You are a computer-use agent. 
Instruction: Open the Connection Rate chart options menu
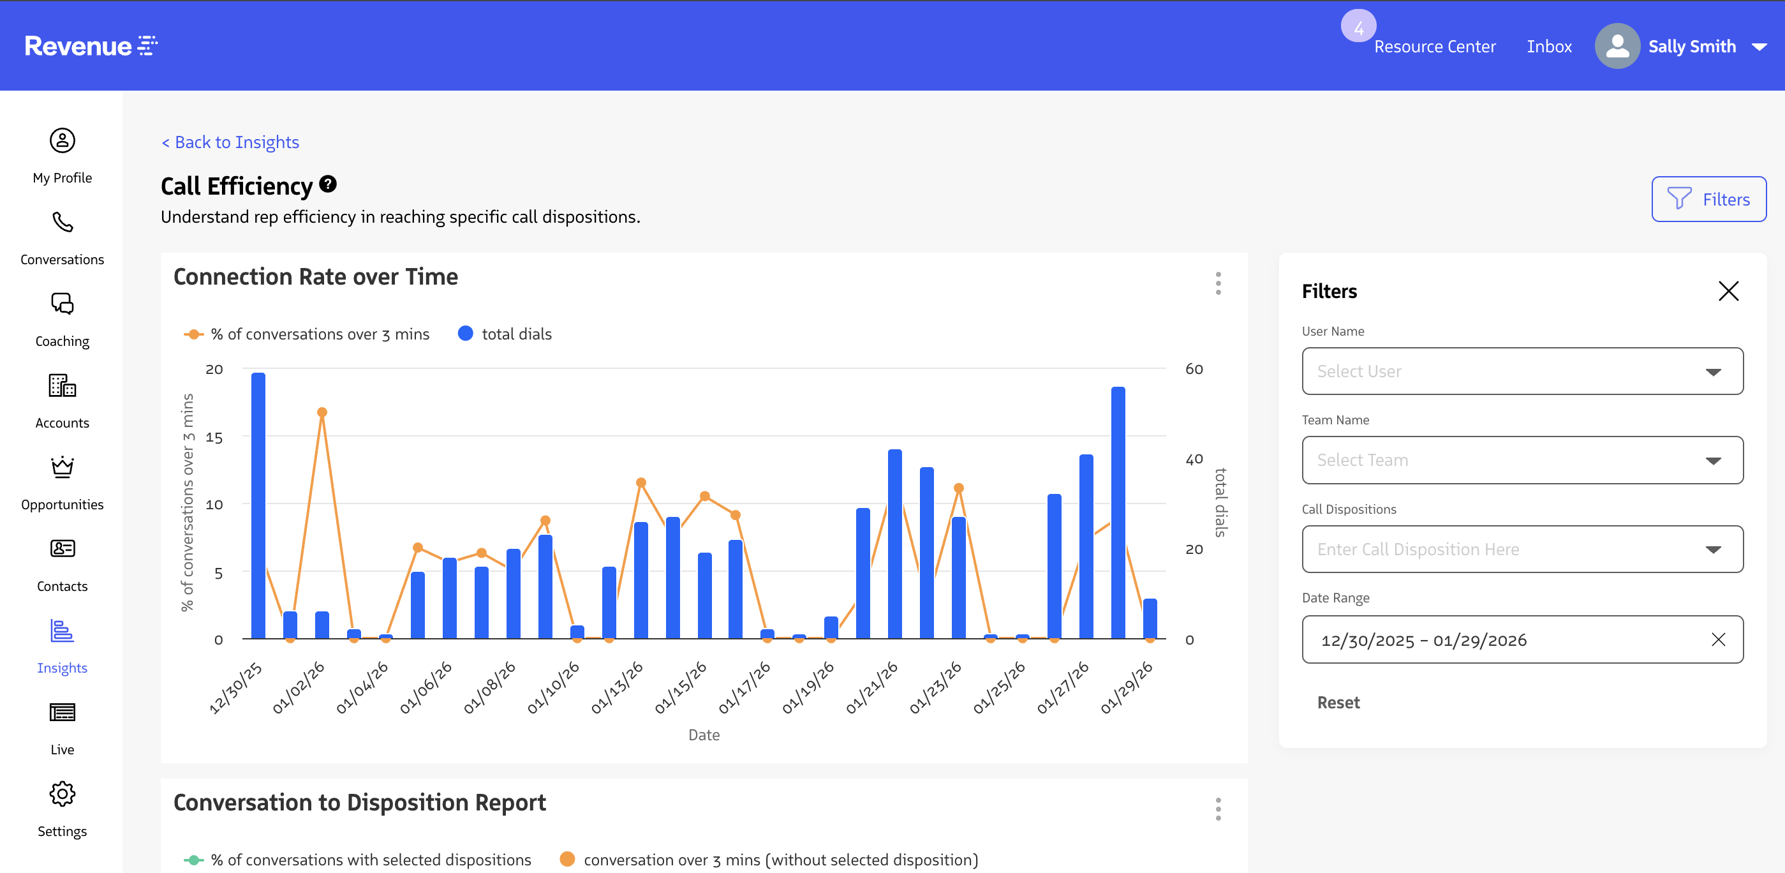[x=1217, y=283]
